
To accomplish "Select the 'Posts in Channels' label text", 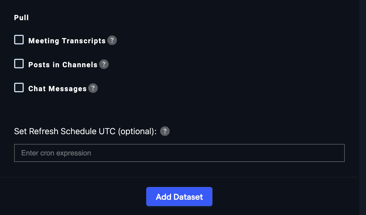I will pyautogui.click(x=63, y=65).
